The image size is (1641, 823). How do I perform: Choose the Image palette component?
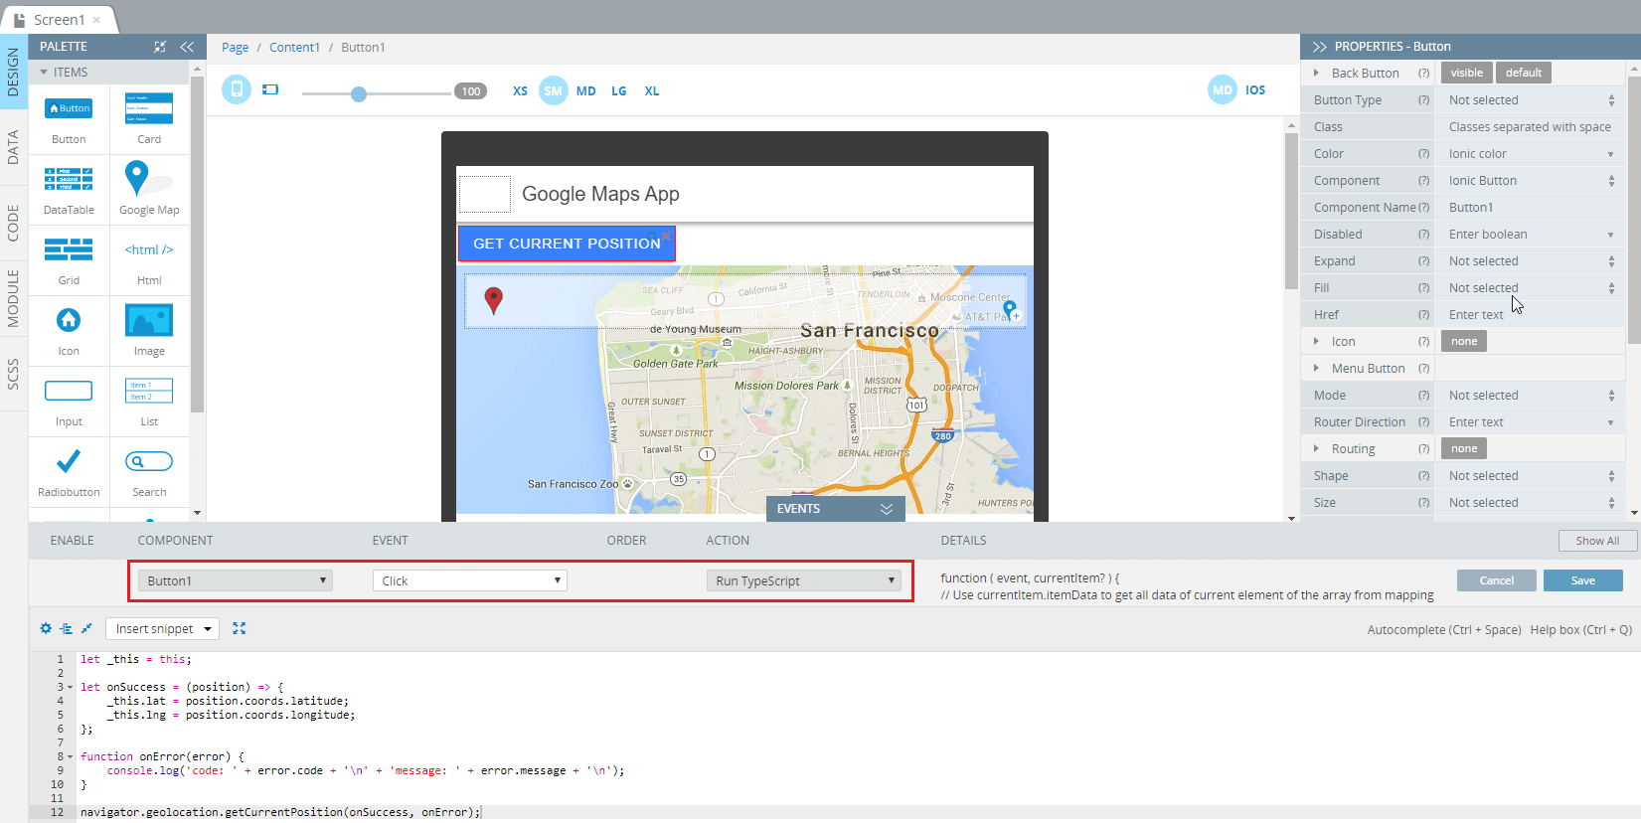[149, 330]
